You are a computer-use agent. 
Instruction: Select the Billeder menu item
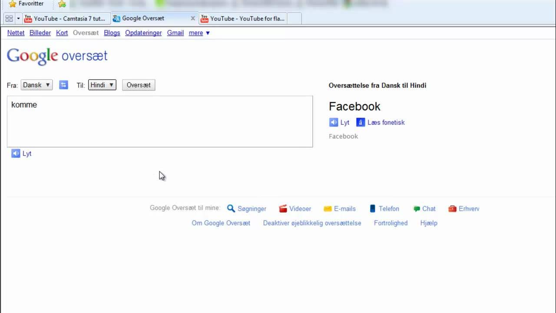pyautogui.click(x=40, y=33)
